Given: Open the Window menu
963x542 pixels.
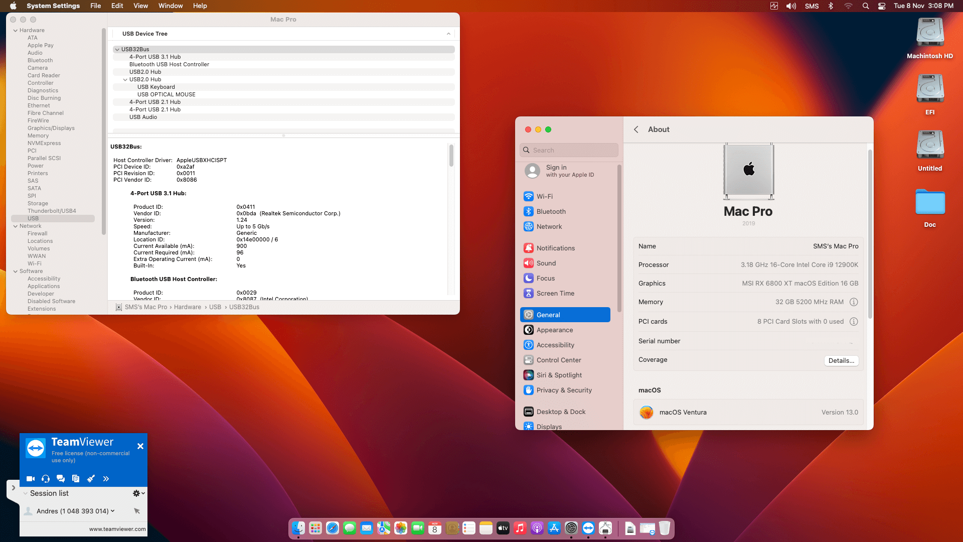Looking at the screenshot, I should 171,6.
